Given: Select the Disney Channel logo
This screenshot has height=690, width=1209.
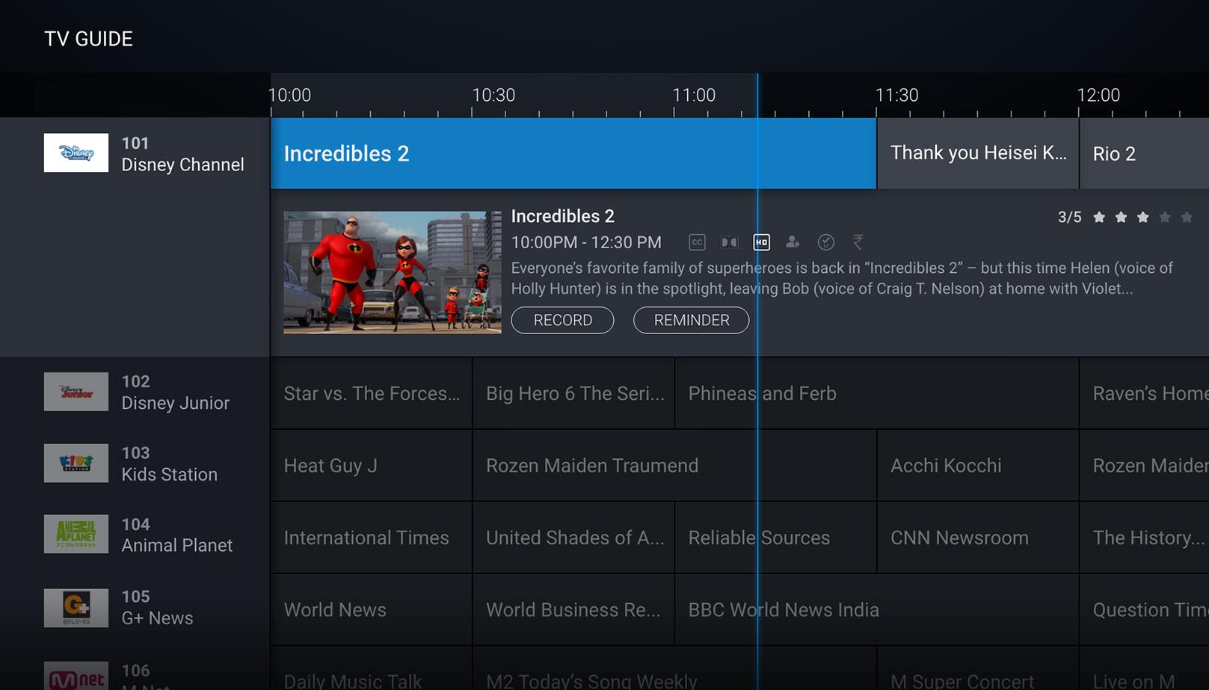Looking at the screenshot, I should [76, 153].
